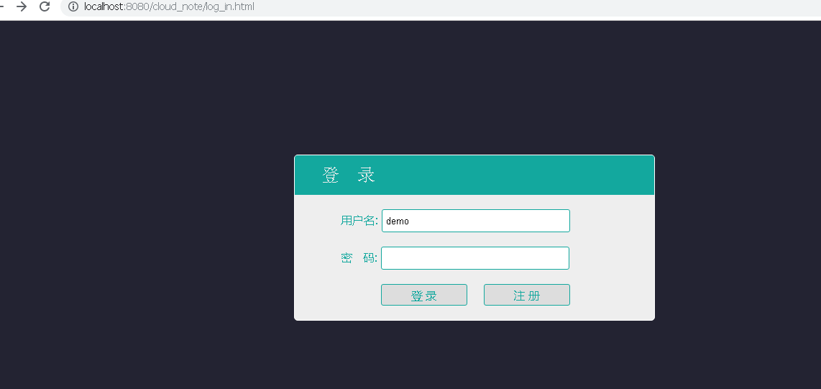Screen dimensions: 821x389
Task: View site information icon in address bar
Action: 74,6
